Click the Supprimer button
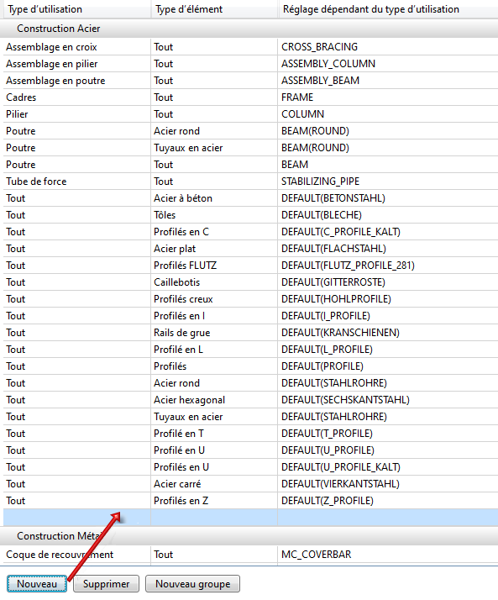Viewport: 498px width, 600px height. click(x=106, y=584)
